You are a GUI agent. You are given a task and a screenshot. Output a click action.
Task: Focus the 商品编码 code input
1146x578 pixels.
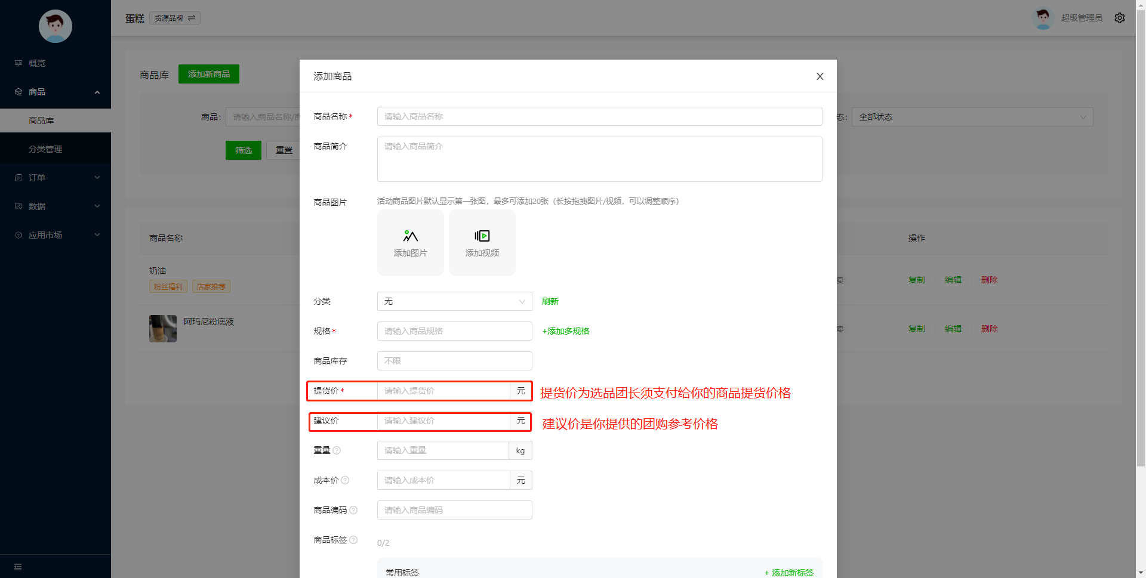coord(455,510)
